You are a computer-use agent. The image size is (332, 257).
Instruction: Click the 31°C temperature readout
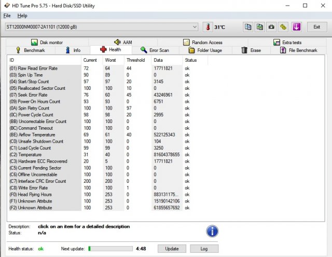(x=219, y=27)
